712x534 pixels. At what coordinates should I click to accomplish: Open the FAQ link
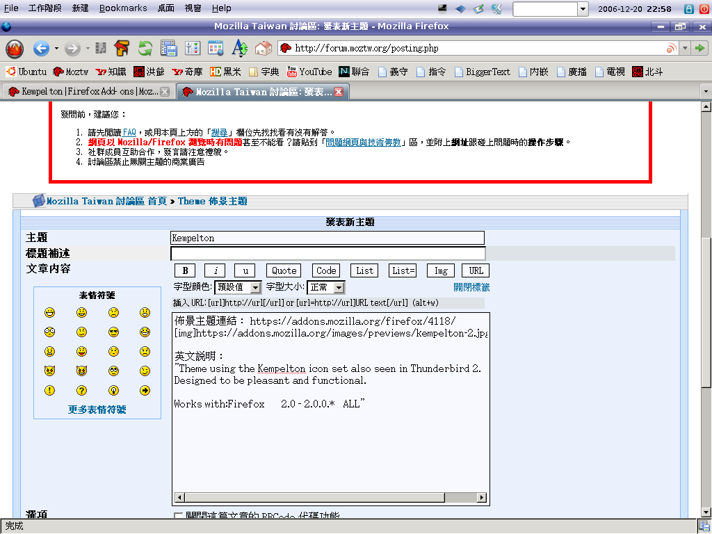click(129, 132)
